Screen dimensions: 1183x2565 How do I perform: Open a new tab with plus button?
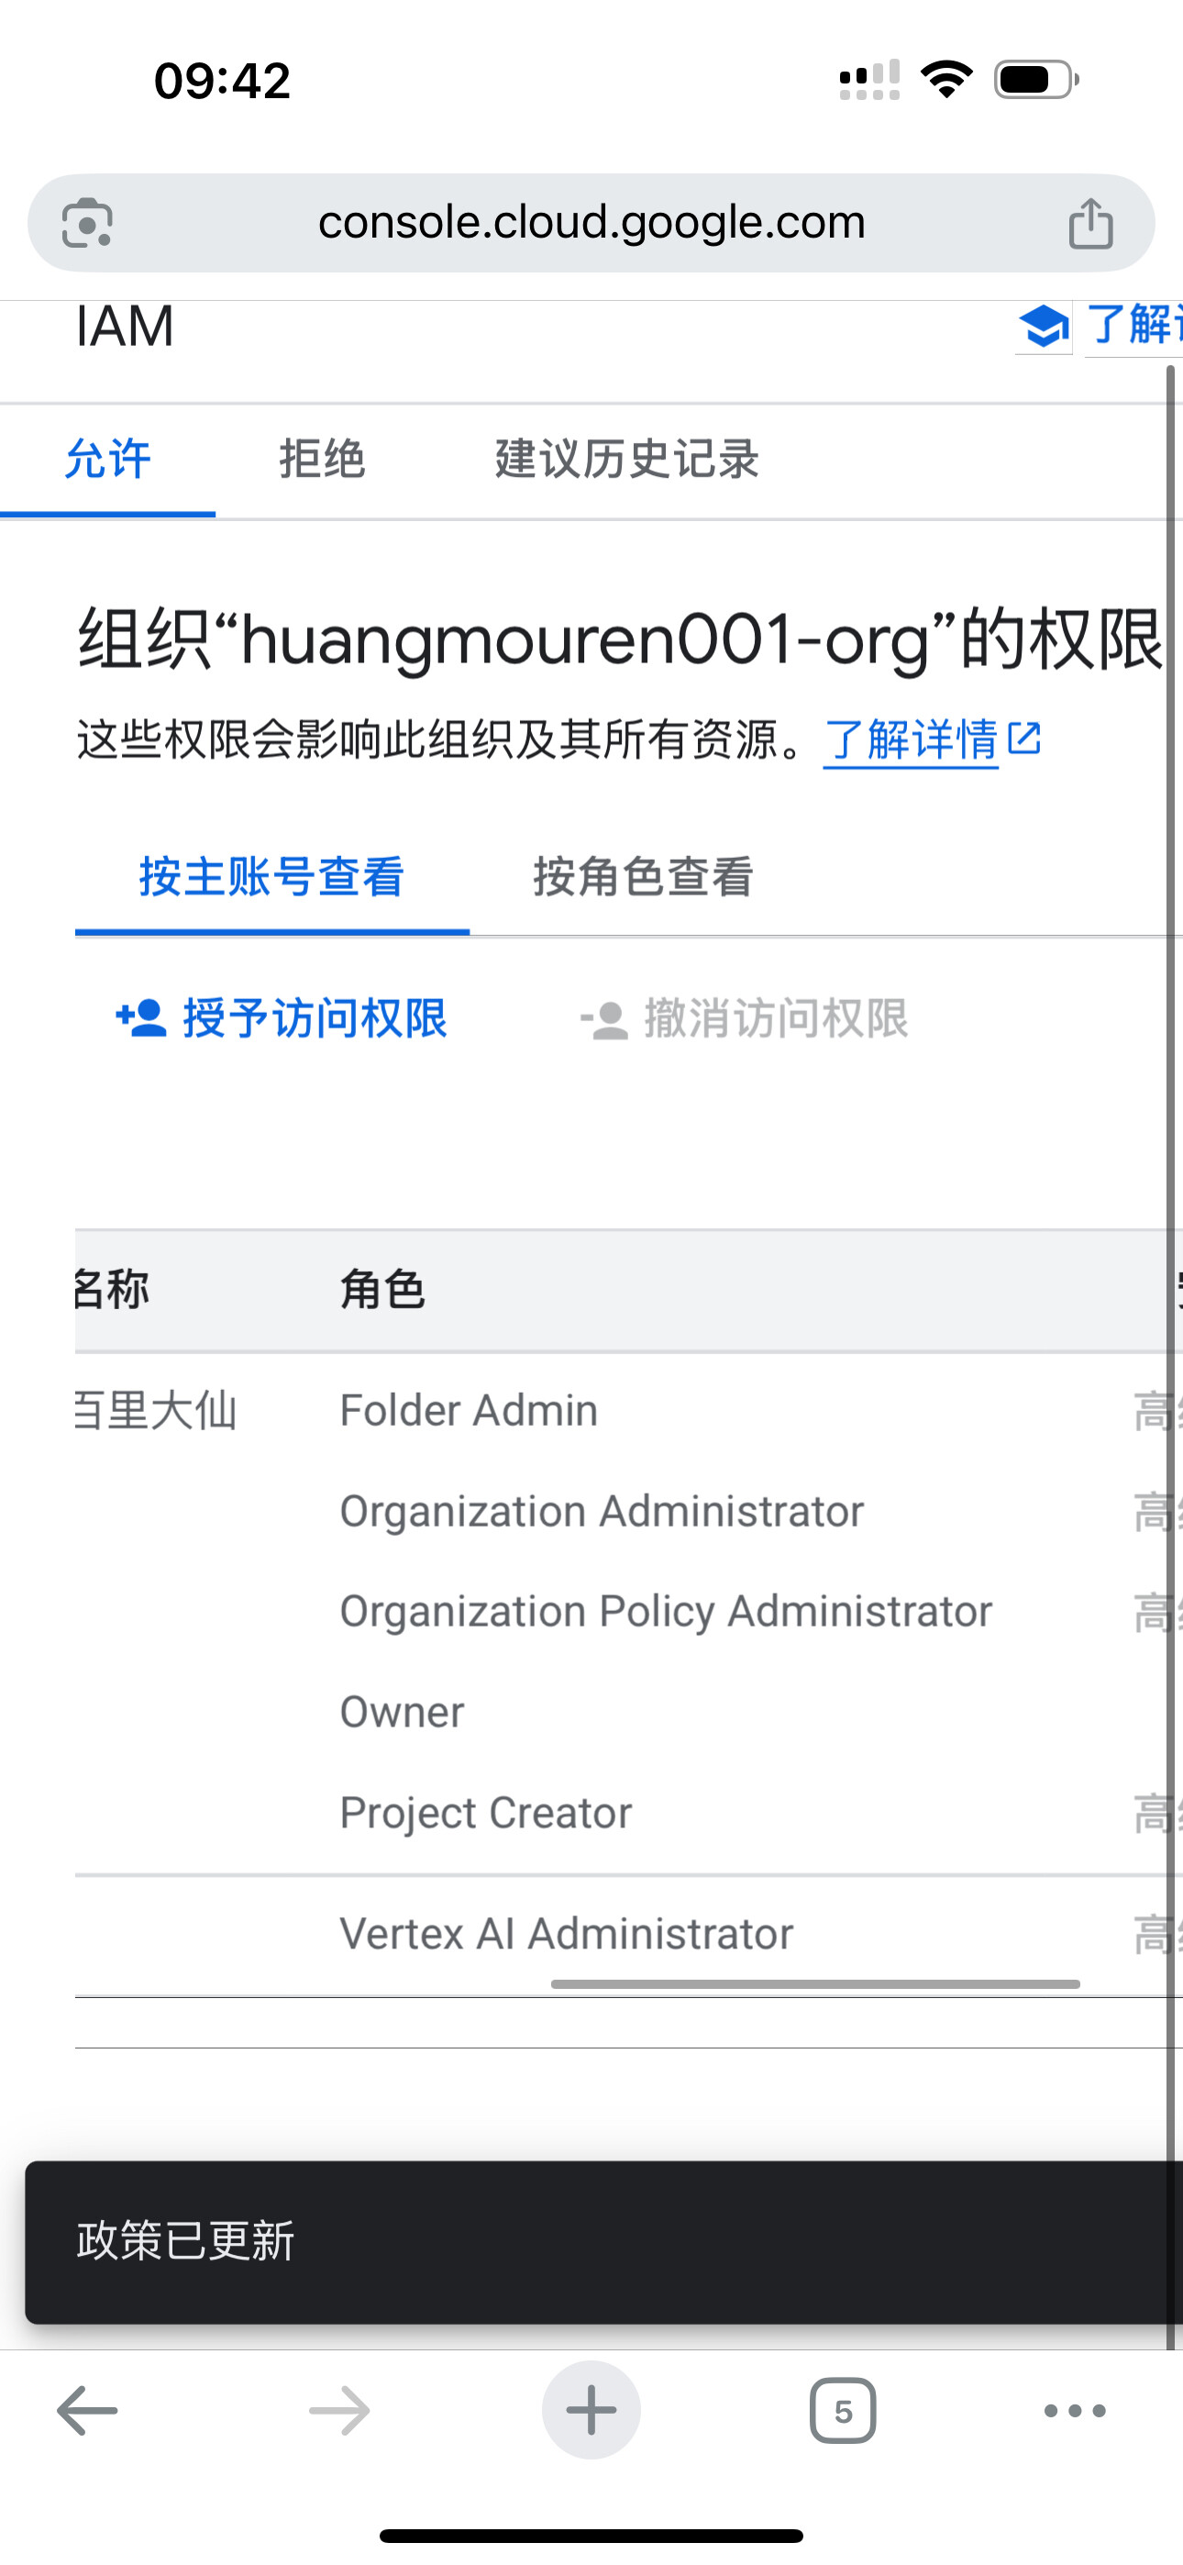point(591,2411)
